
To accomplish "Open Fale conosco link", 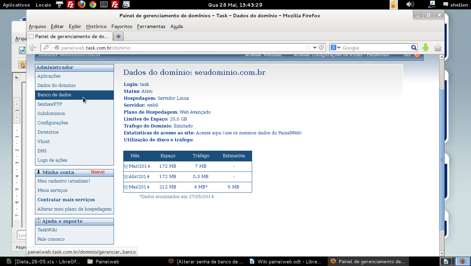I will (x=51, y=239).
